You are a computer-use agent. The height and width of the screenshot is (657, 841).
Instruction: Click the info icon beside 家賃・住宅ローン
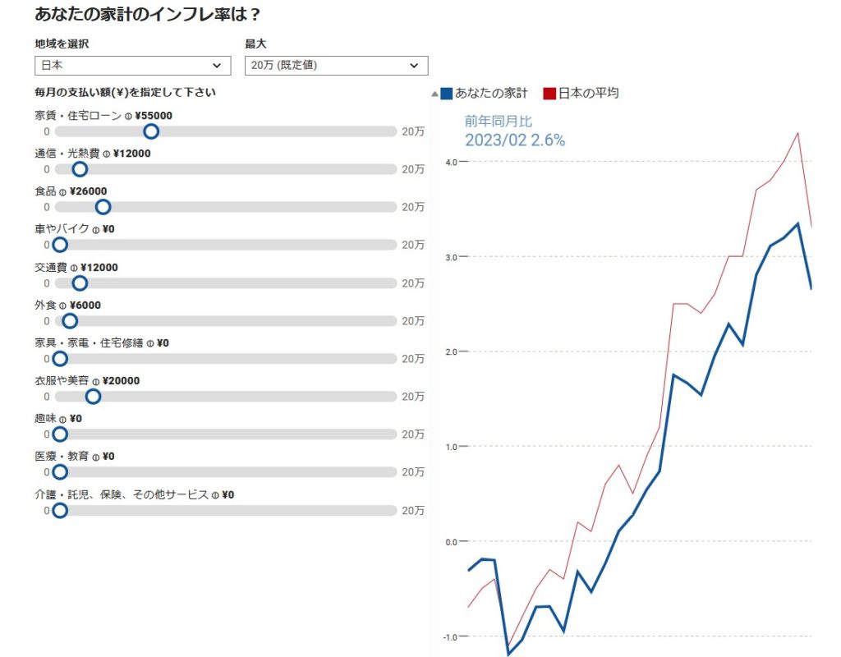pos(129,117)
